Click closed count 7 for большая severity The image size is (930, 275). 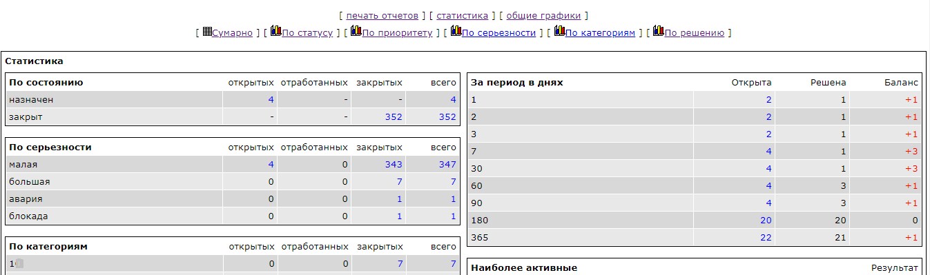tap(399, 181)
